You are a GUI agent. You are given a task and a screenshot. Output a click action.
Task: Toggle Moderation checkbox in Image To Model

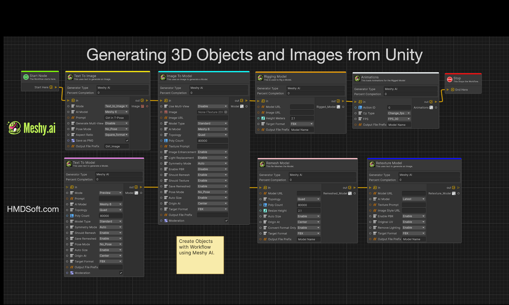[226, 221]
